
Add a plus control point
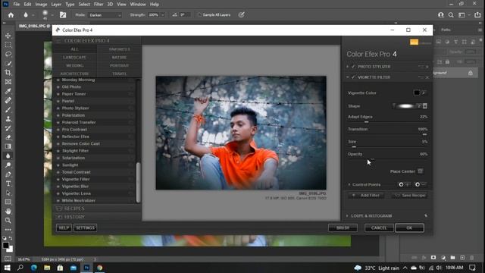tap(404, 184)
